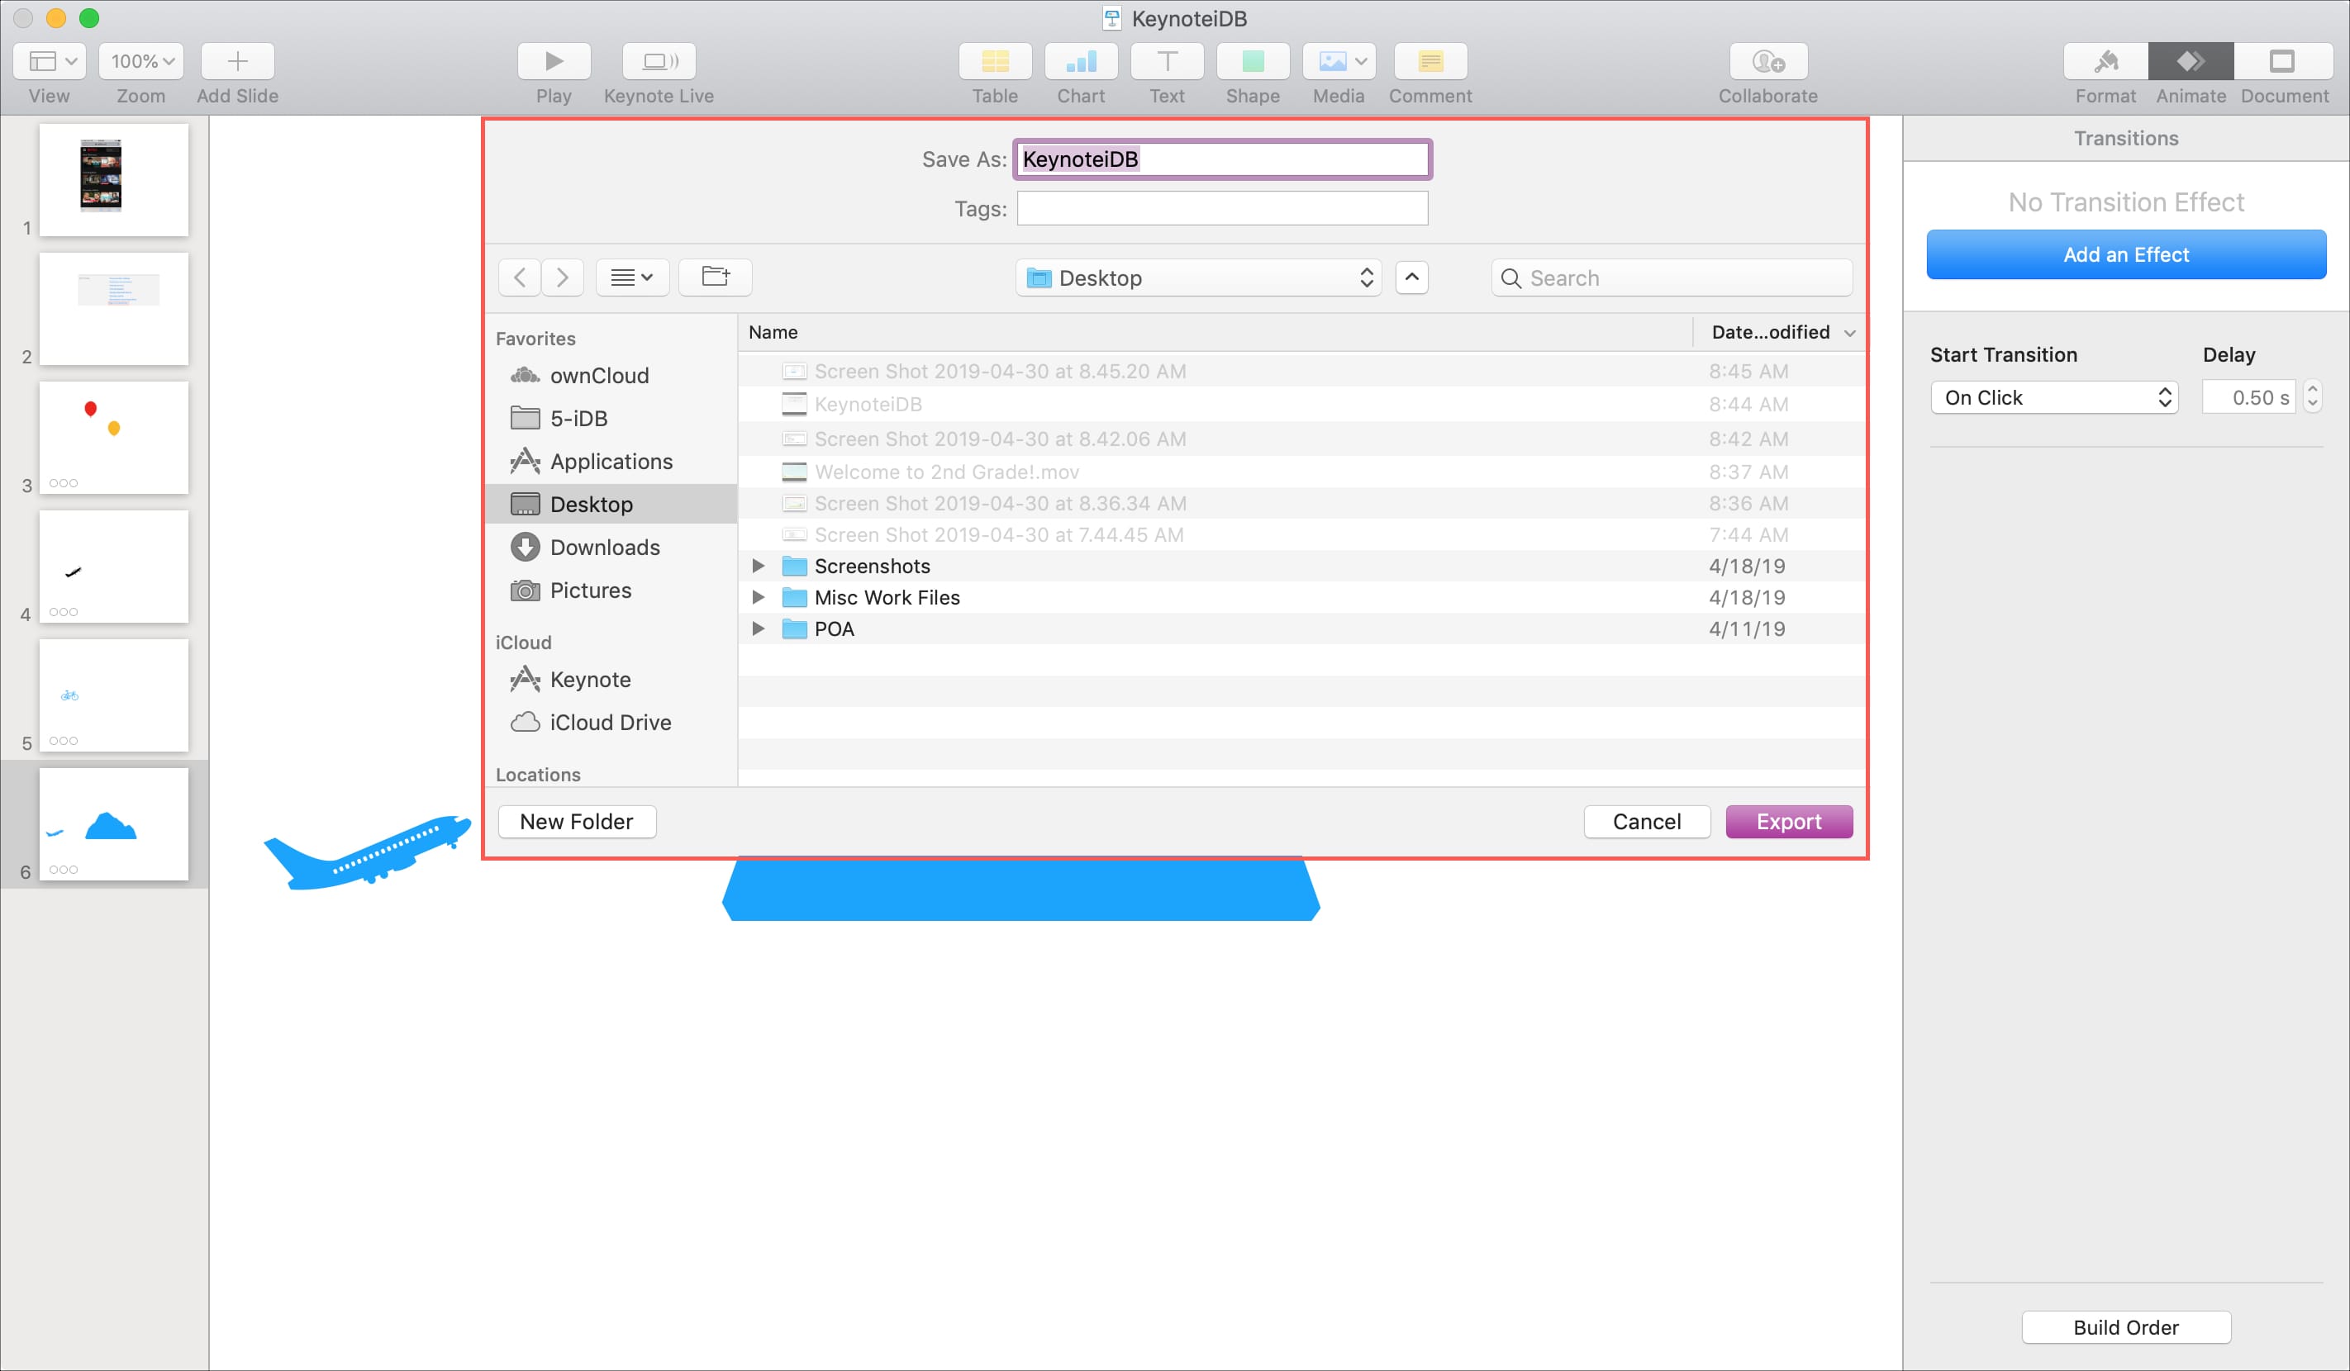Click the New Folder button
2350x1371 pixels.
point(577,821)
